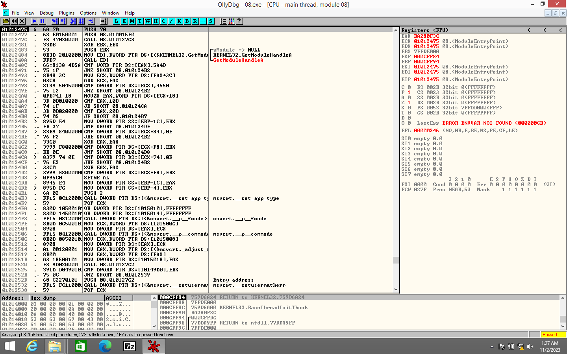Execute till return toolbar icon

point(91,21)
